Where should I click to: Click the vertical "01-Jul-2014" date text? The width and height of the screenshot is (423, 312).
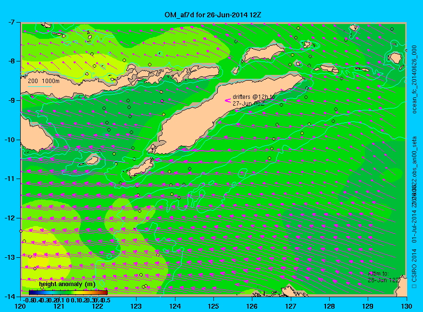pyautogui.click(x=414, y=225)
